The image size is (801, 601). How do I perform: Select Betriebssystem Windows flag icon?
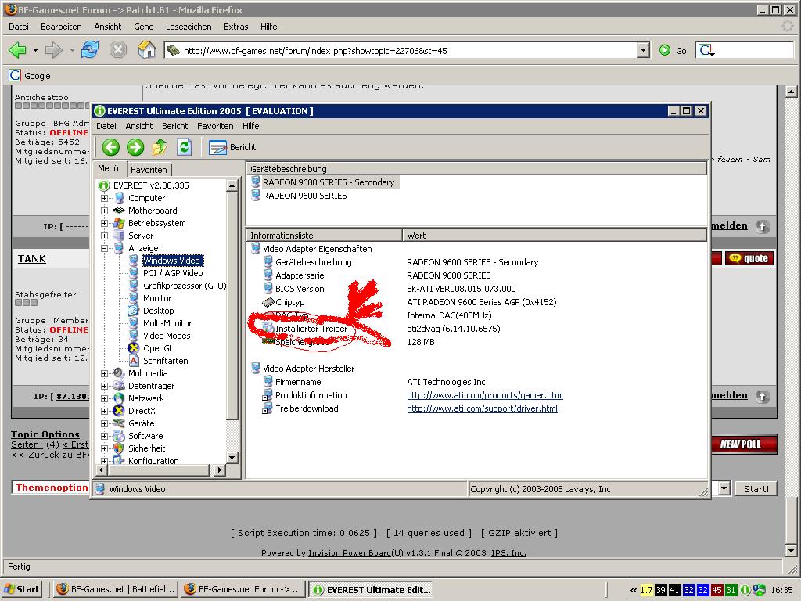click(x=119, y=223)
